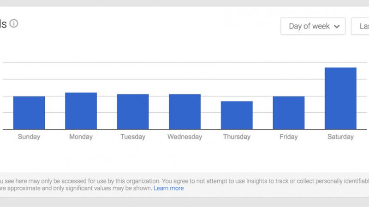Click the blue Tuesday bar

[133, 112]
